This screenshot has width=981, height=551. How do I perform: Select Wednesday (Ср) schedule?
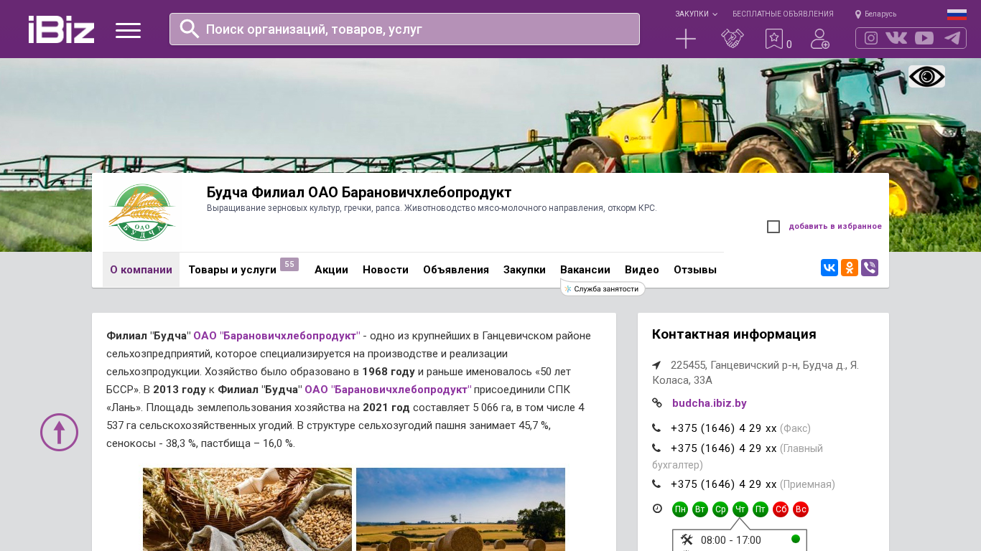point(720,509)
